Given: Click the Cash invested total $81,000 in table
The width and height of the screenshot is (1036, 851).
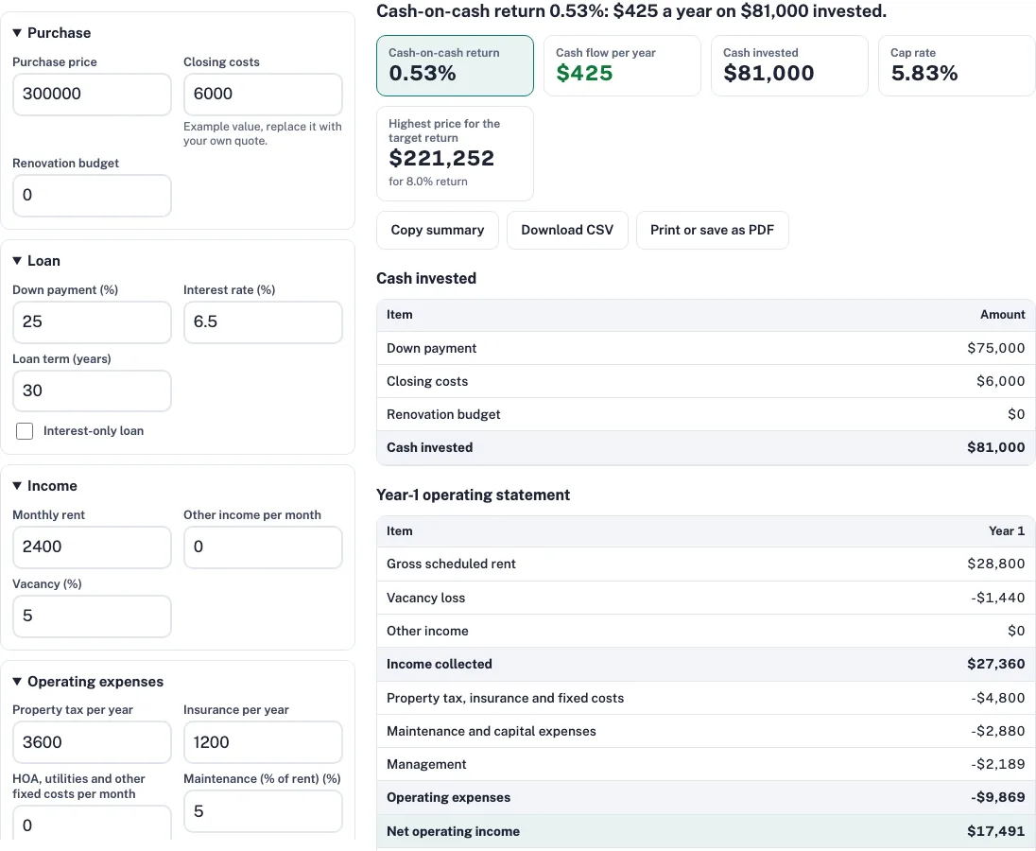Looking at the screenshot, I should (x=995, y=447).
